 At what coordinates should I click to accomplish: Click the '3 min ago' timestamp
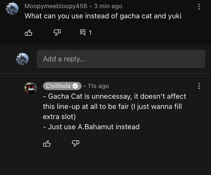pos(108,6)
